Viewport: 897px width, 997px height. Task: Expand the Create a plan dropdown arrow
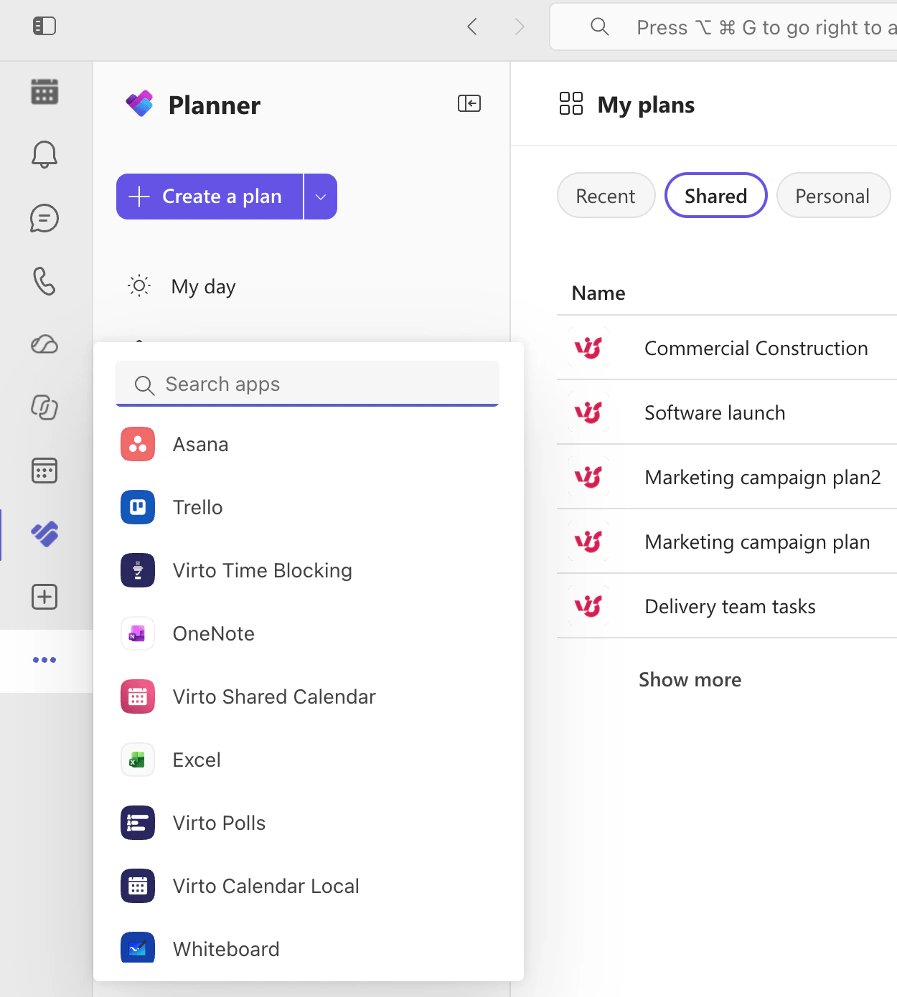tap(321, 197)
